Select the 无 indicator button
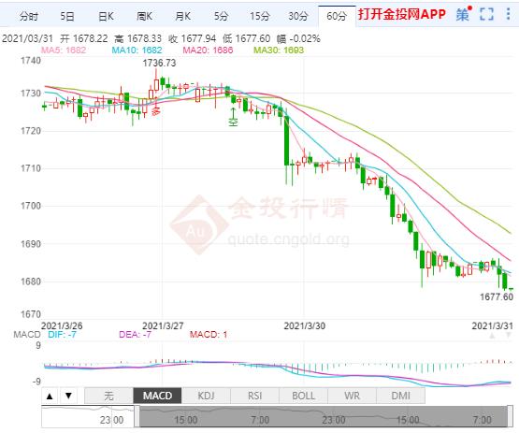This screenshot has height=433, width=519. point(108,396)
